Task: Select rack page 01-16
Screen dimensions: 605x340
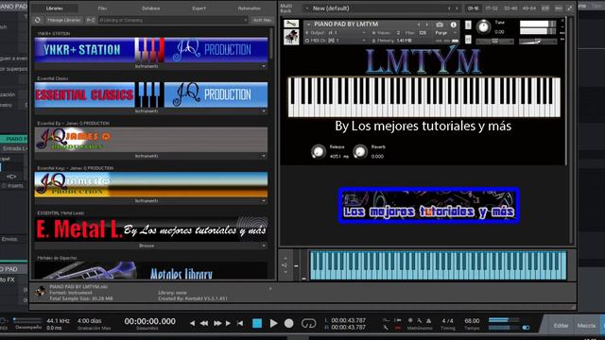Action: (x=473, y=8)
